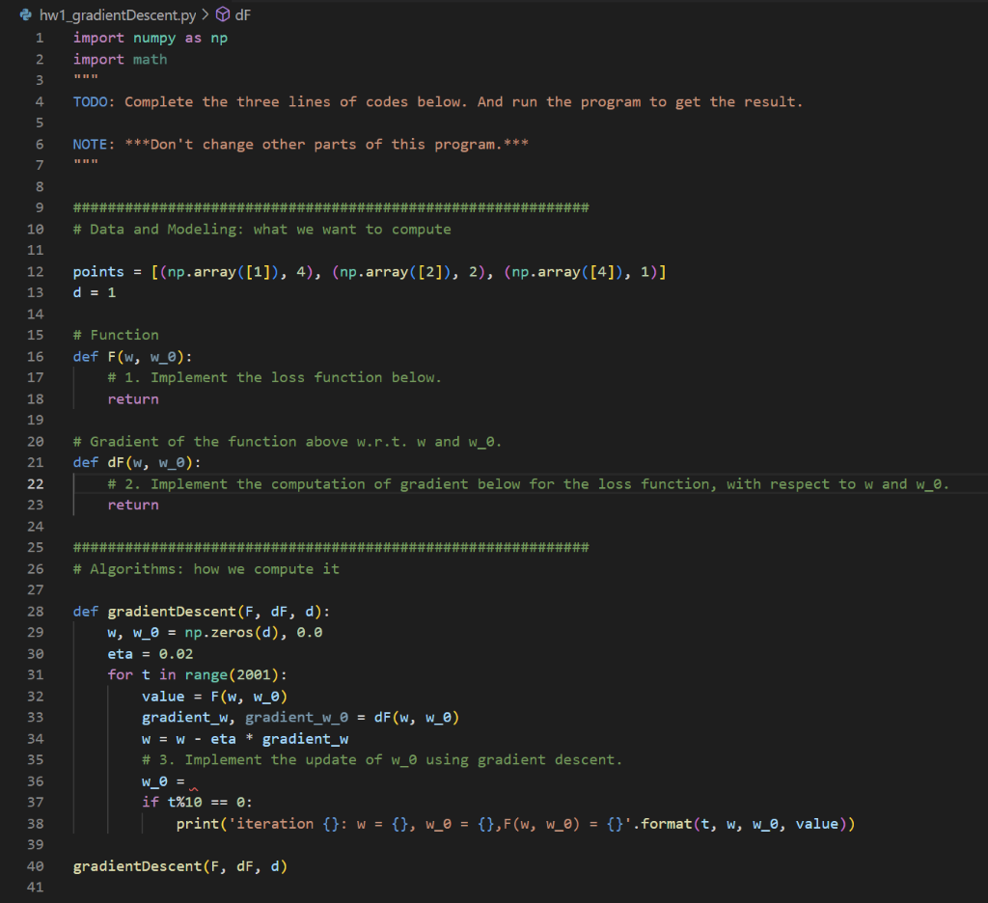Image resolution: width=988 pixels, height=903 pixels.
Task: Open hw1_gradientDescent.py breadcrumb item
Action: tap(118, 15)
